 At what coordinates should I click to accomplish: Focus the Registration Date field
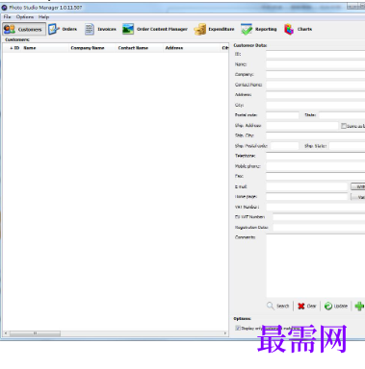click(319, 228)
